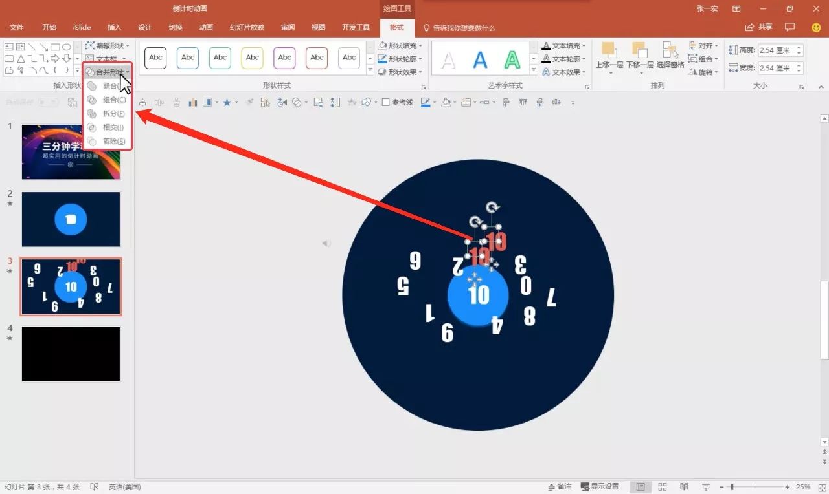Choose 相交 Intersect from merge menu
829x494 pixels.
108,127
